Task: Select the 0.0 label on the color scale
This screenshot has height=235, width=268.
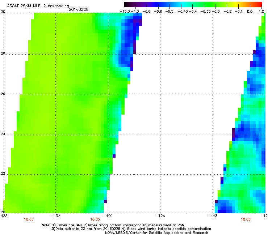Action: pos(250,12)
